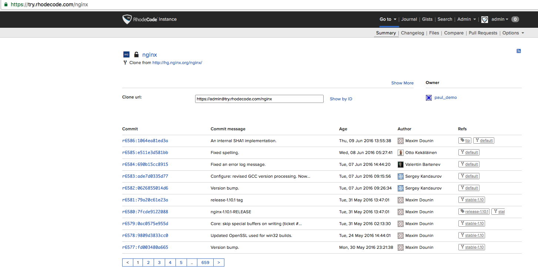The image size is (538, 274).
Task: Open commit r6581:79a20c61e23a
Action: 145,200
